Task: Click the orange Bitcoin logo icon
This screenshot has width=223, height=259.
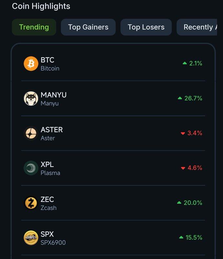Action: click(x=31, y=63)
